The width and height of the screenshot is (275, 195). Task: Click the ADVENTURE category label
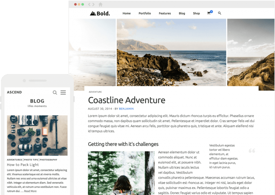click(95, 92)
